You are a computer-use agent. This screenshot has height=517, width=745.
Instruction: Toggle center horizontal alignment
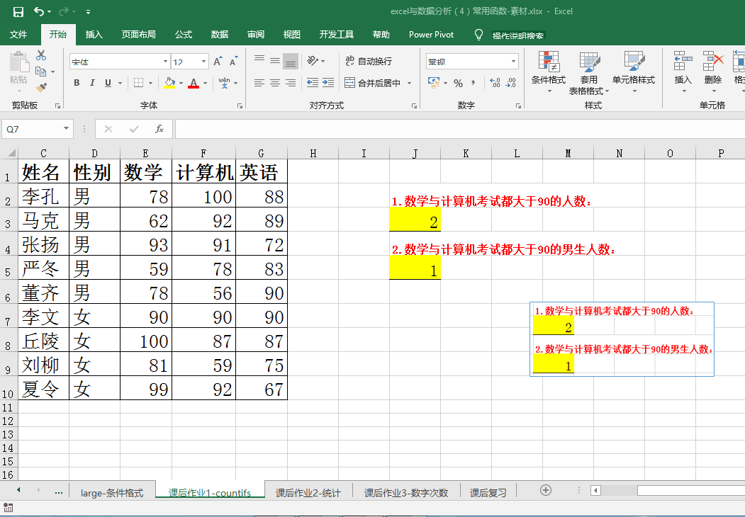[275, 83]
